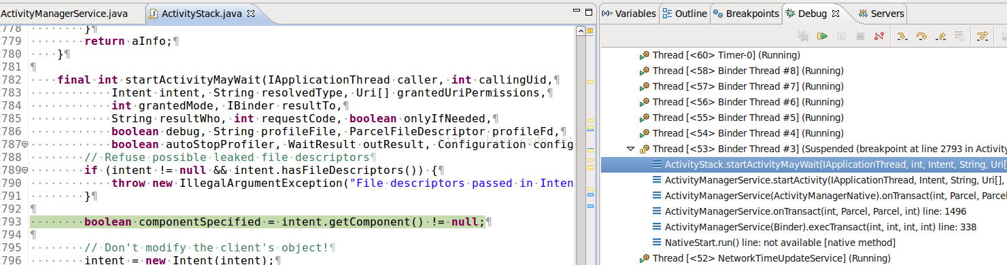Viewport: 1007px width, 265px height.
Task: Collapse the if block fold at line 789
Action: (24, 171)
